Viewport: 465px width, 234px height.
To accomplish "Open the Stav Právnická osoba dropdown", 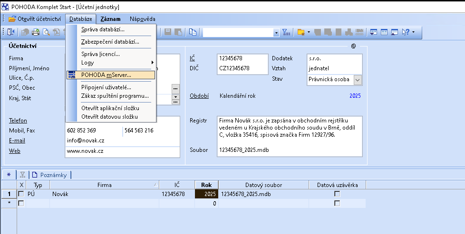I will (358, 79).
